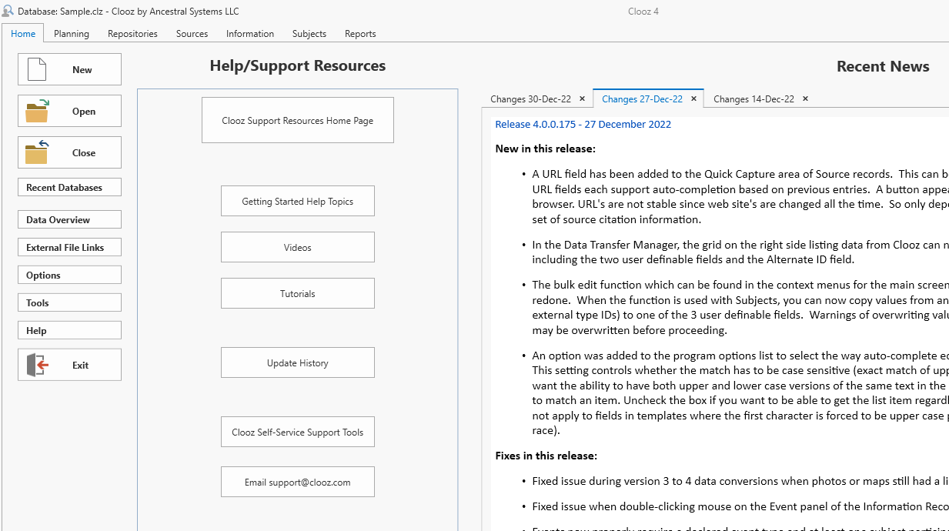Click the door icon on Exit
Screen dimensions: 949x531
pos(37,365)
